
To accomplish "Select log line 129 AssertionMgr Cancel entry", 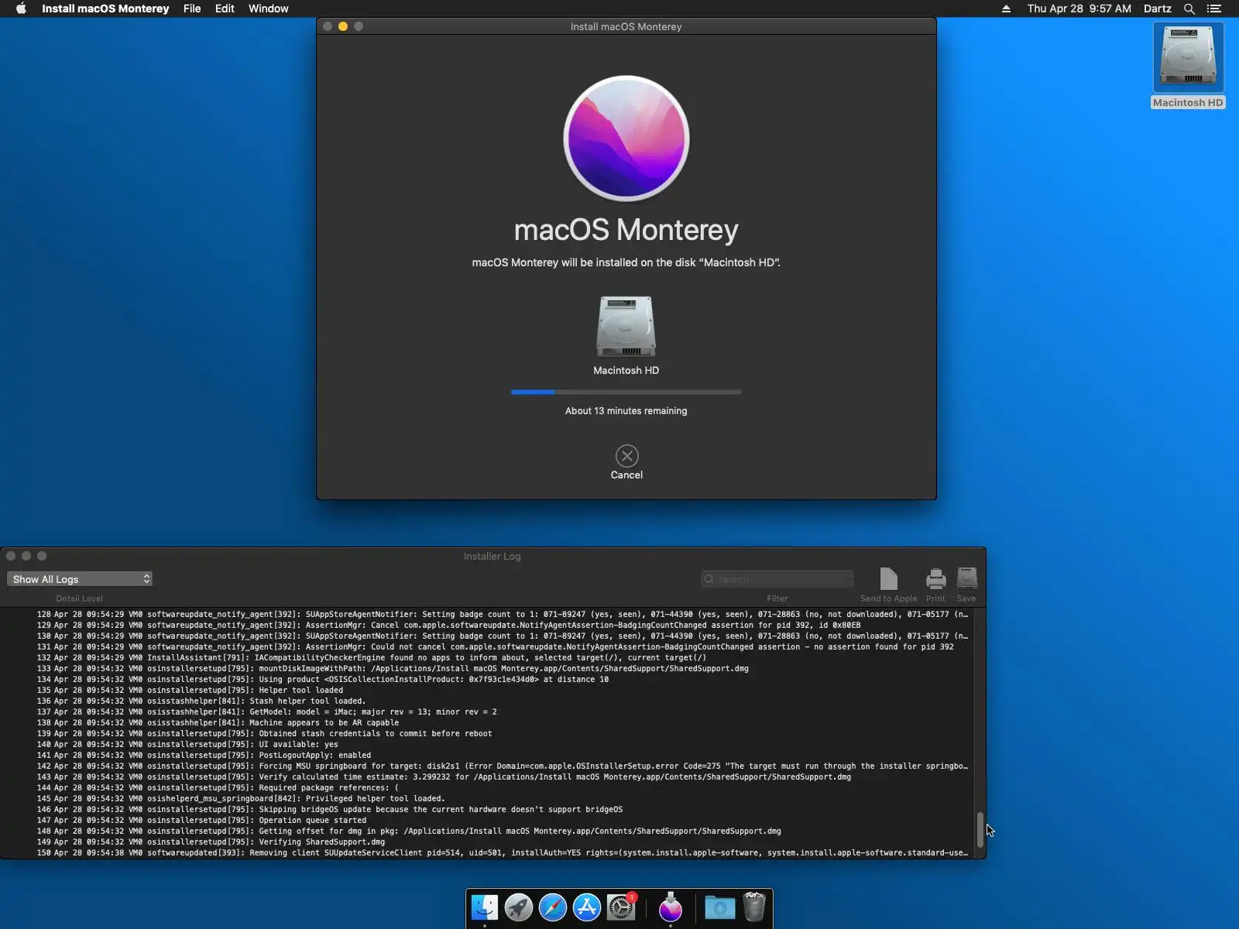I will [488, 626].
